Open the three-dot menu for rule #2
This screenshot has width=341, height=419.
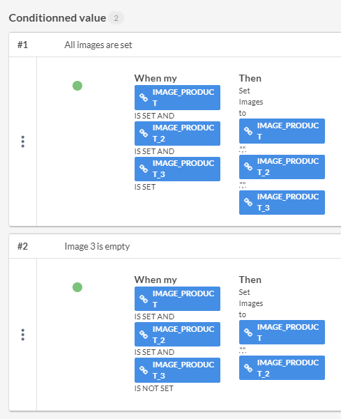tap(23, 335)
